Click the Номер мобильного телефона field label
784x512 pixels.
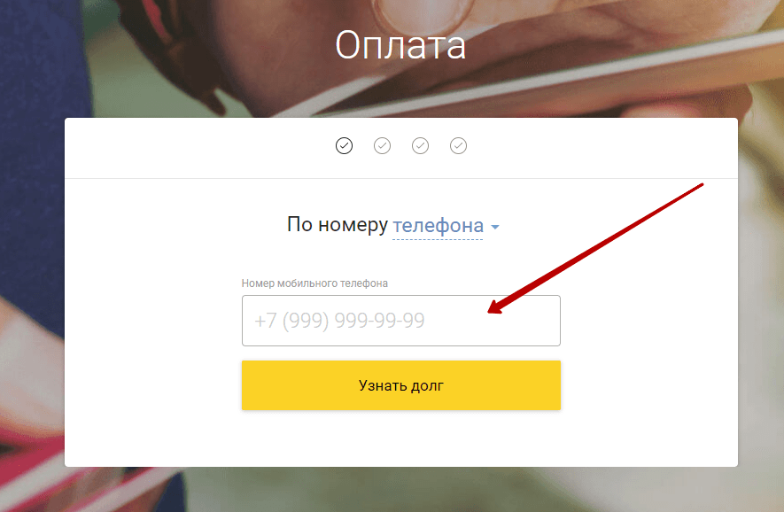(314, 283)
